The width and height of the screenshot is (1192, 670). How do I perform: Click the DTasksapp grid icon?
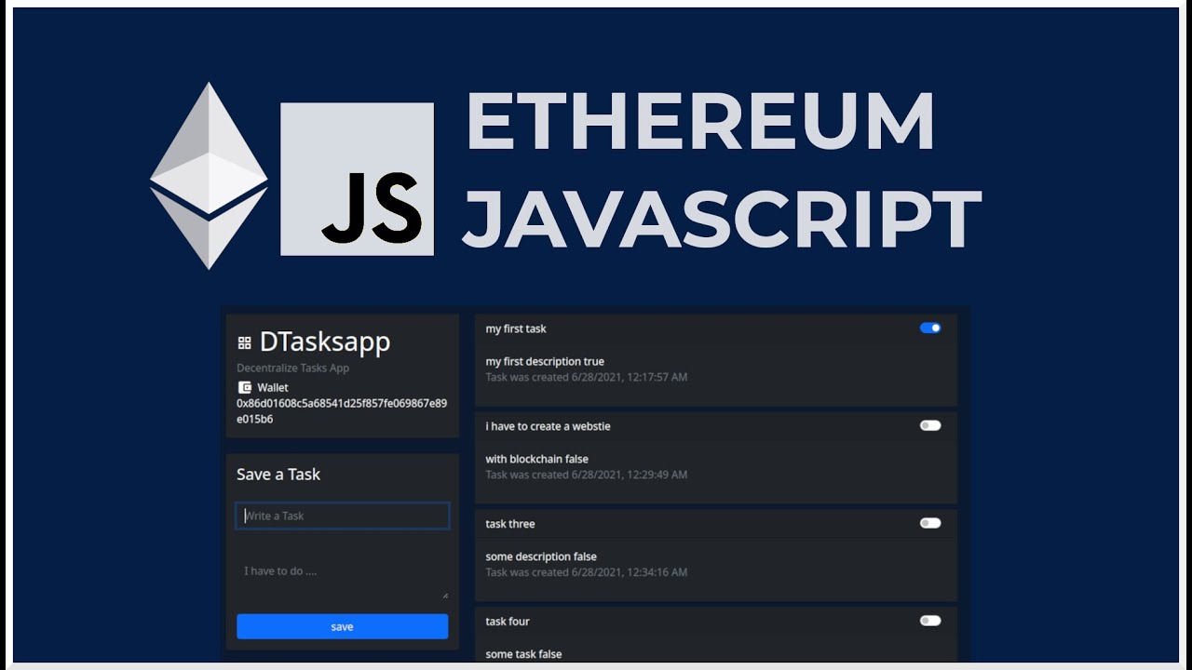(244, 342)
